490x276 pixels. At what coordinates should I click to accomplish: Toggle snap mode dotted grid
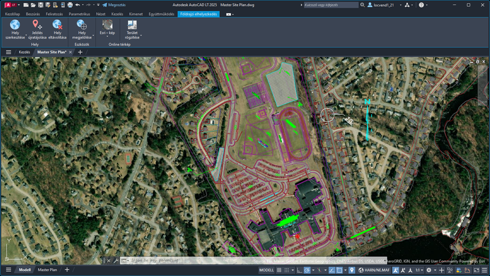(287, 270)
